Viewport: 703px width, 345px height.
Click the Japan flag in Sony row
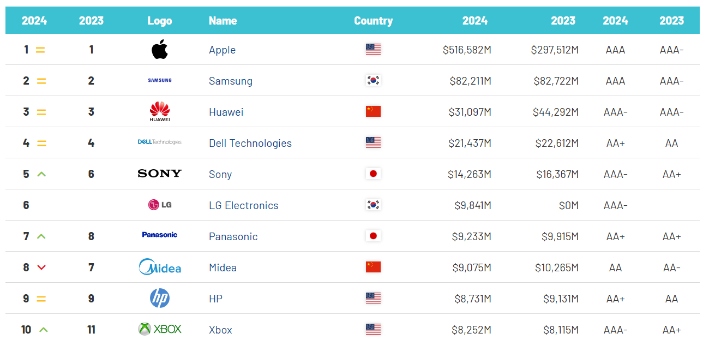pyautogui.click(x=373, y=174)
